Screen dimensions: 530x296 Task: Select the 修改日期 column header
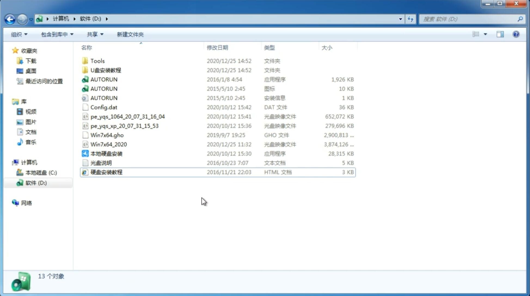[218, 47]
